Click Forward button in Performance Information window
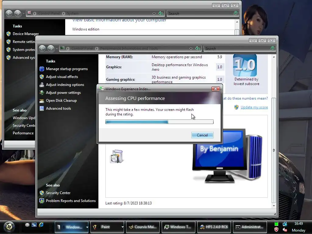Screen dimensions: 312x234 51,48
